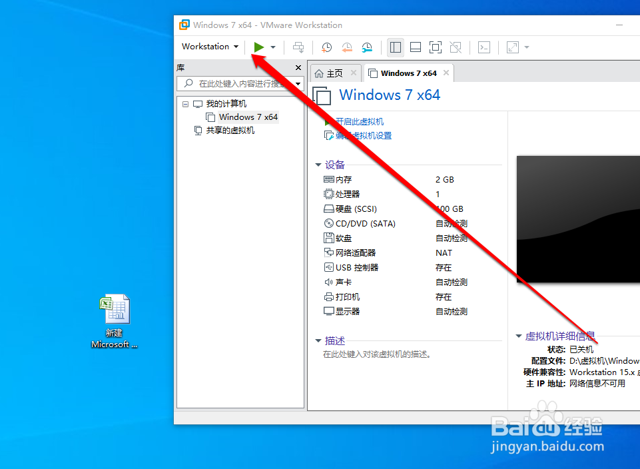The width and height of the screenshot is (640, 469).
Task: Close the 主页 tab
Action: pyautogui.click(x=354, y=73)
